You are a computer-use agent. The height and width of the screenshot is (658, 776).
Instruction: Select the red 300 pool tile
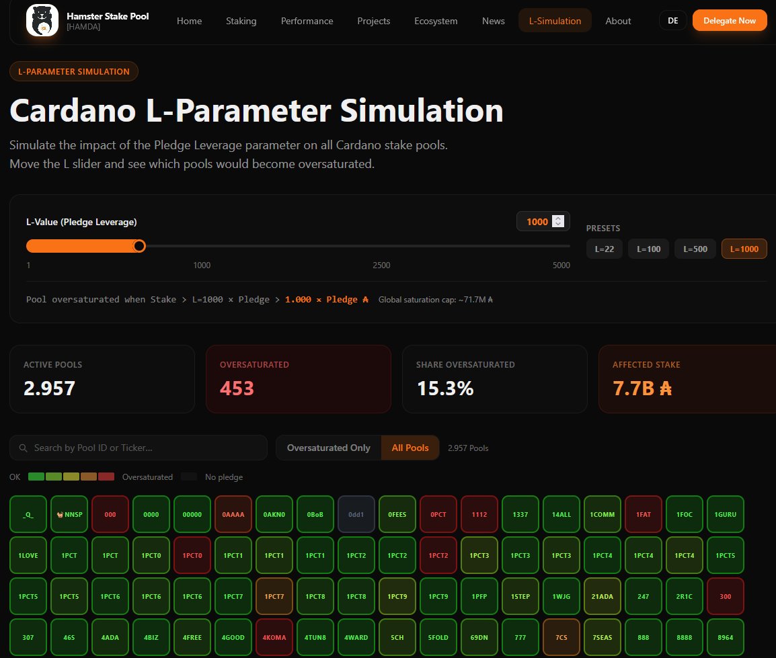(x=726, y=596)
